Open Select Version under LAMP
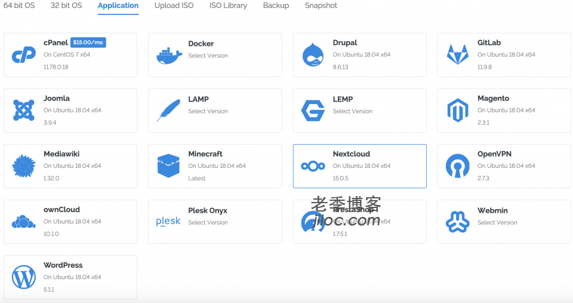 click(208, 111)
